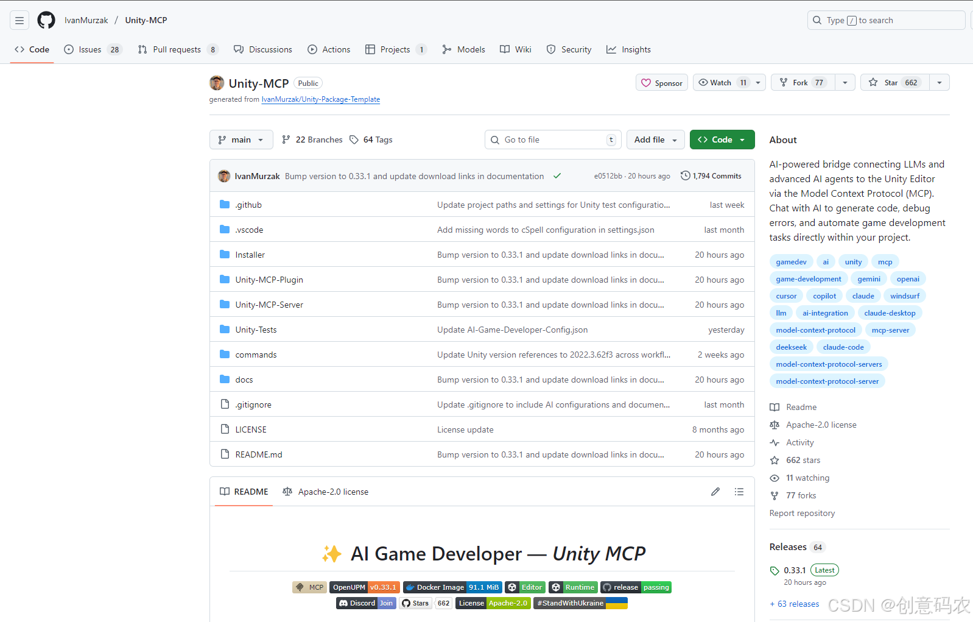
Task: Open the Insights tab
Action: click(x=628, y=49)
